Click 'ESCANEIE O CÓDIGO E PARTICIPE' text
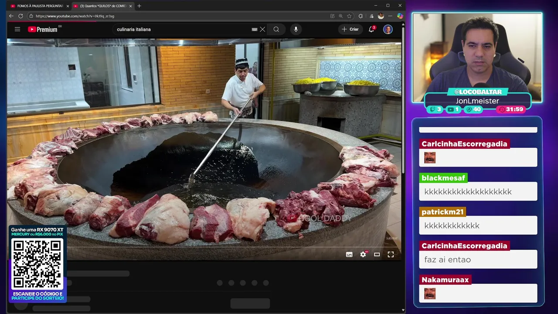The image size is (558, 314). tap(37, 296)
